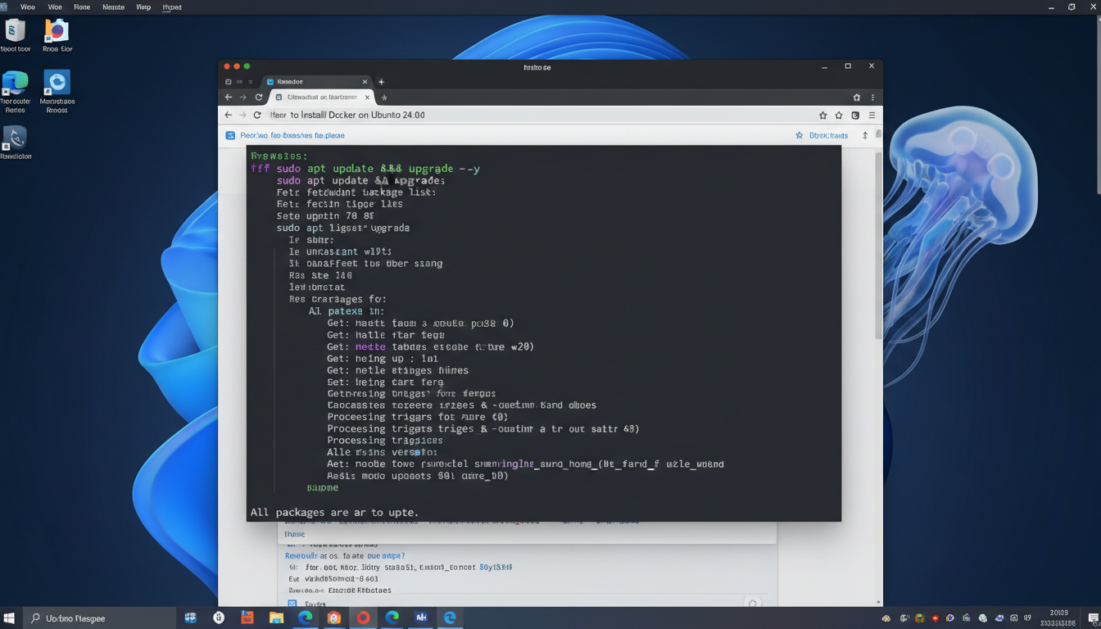Open a new tab with the plus button
This screenshot has width=1101, height=629.
[x=381, y=82]
